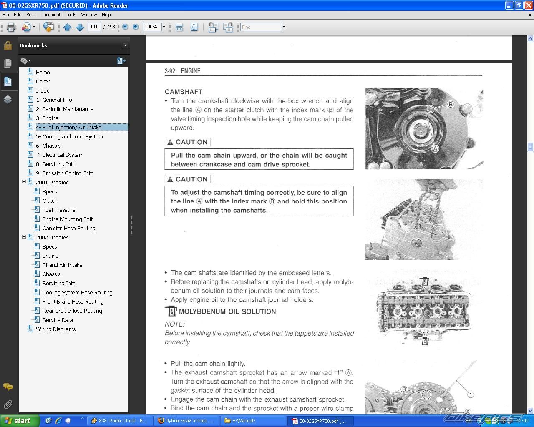
Task: Click the zoom out minus button
Action: point(125,27)
